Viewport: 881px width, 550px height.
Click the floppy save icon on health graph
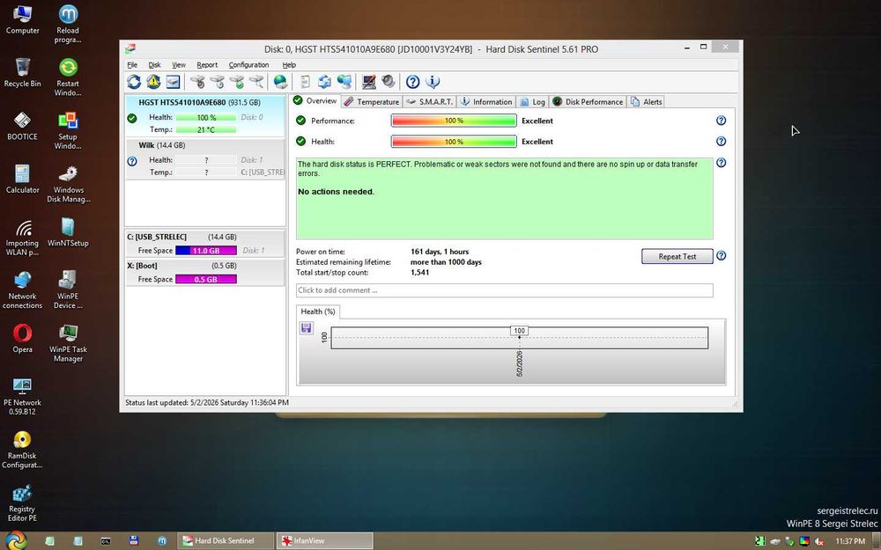click(x=307, y=327)
